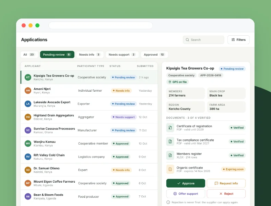Select Rift Valley Cold Chain name

[x=49, y=155]
